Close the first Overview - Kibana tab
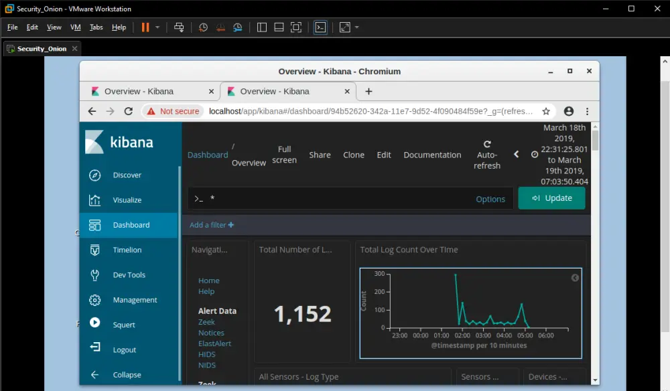Image resolution: width=670 pixels, height=391 pixels. tap(211, 91)
